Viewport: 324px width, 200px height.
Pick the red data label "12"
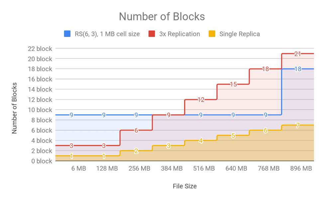point(201,100)
